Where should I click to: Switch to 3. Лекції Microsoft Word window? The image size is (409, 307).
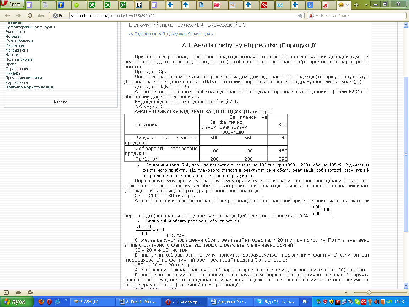point(138,302)
